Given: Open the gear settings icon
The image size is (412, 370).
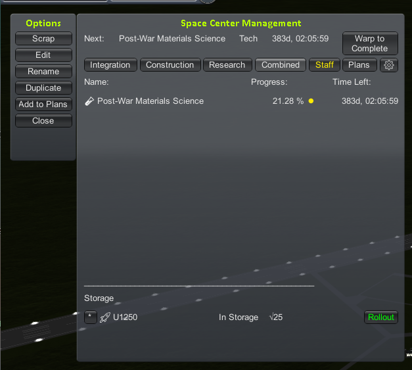Looking at the screenshot, I should pos(389,65).
